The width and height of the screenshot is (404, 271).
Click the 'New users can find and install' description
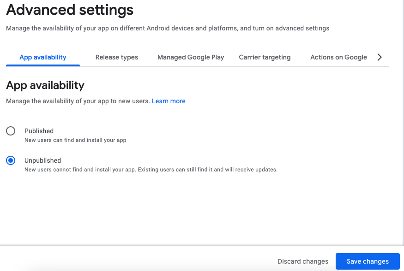(x=75, y=140)
